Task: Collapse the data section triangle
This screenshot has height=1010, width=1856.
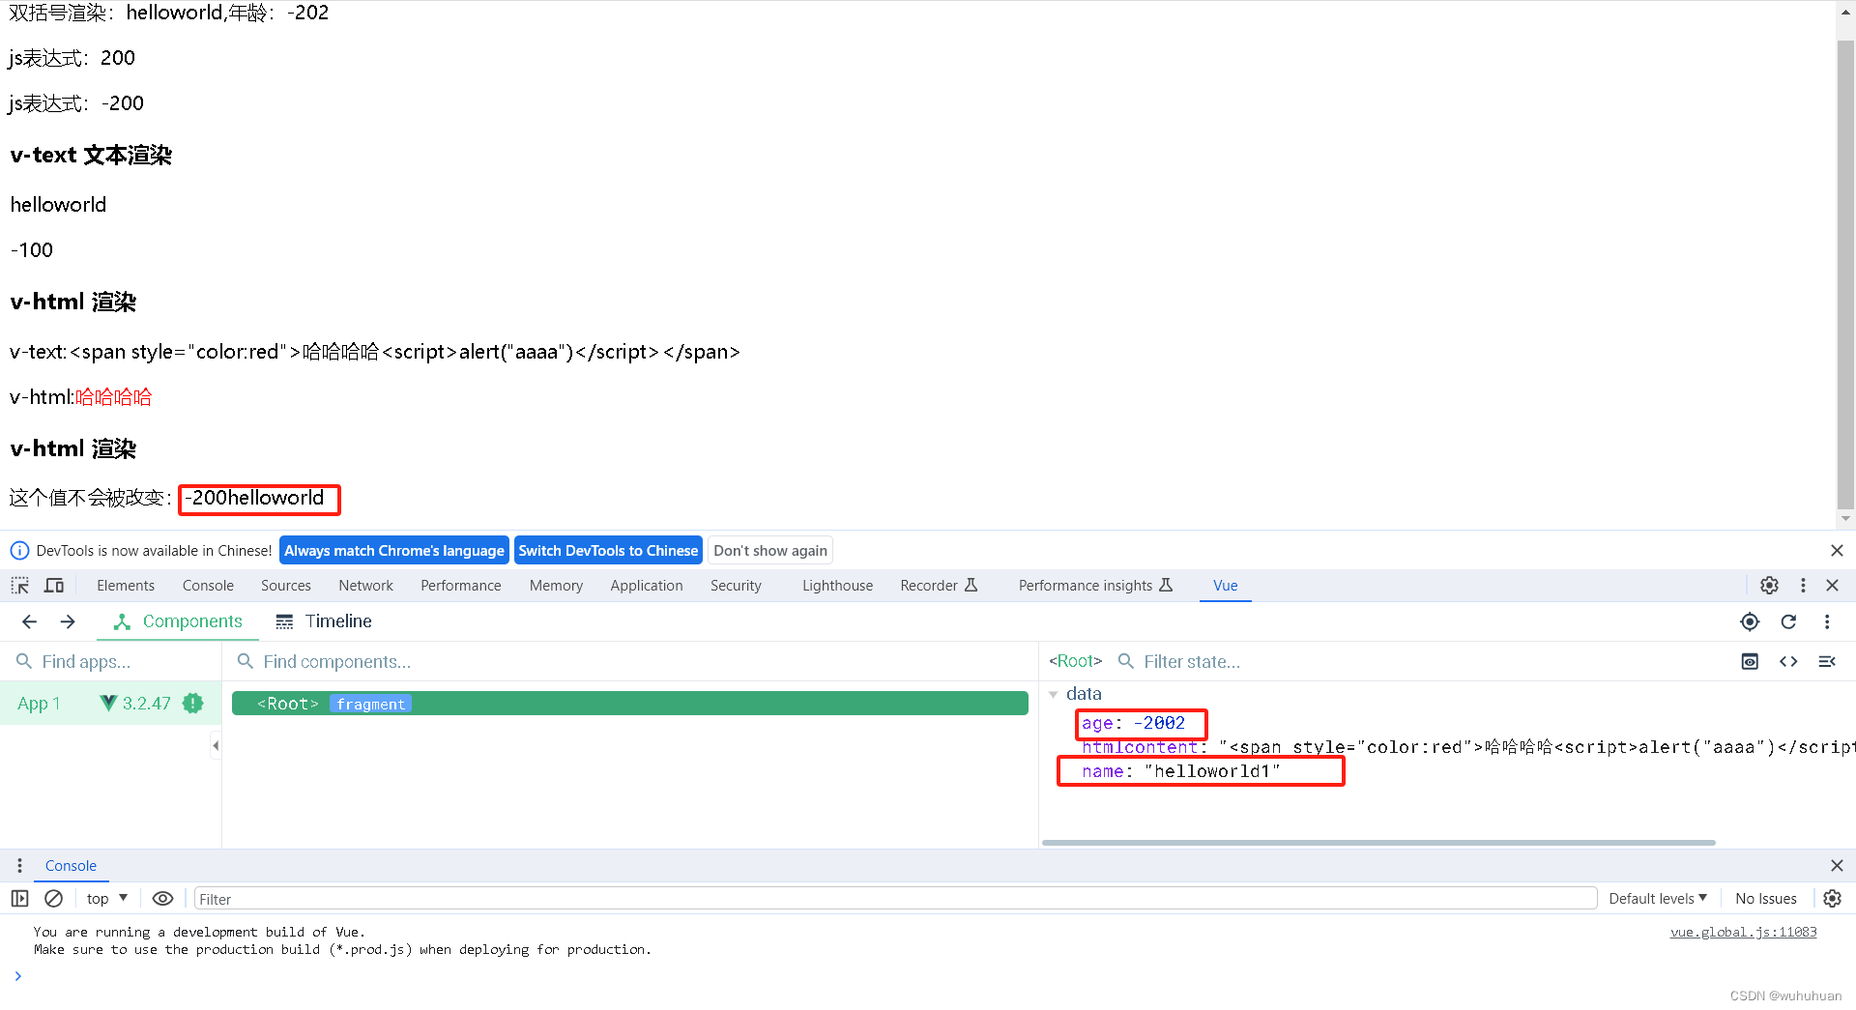Action: (1054, 694)
